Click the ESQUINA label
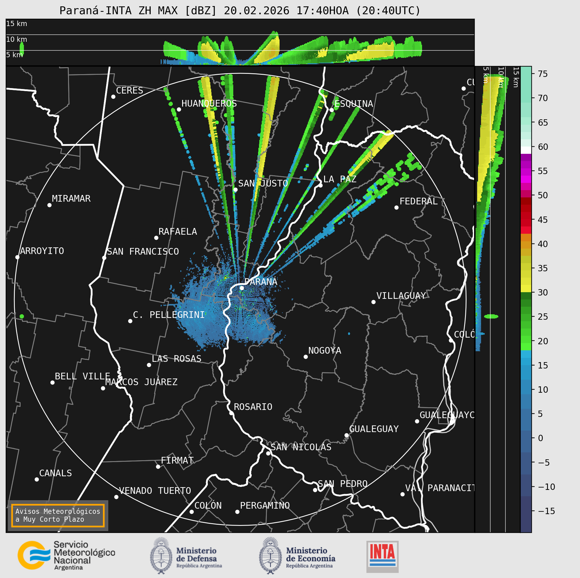Screen dimensions: 580x578 coord(354,104)
